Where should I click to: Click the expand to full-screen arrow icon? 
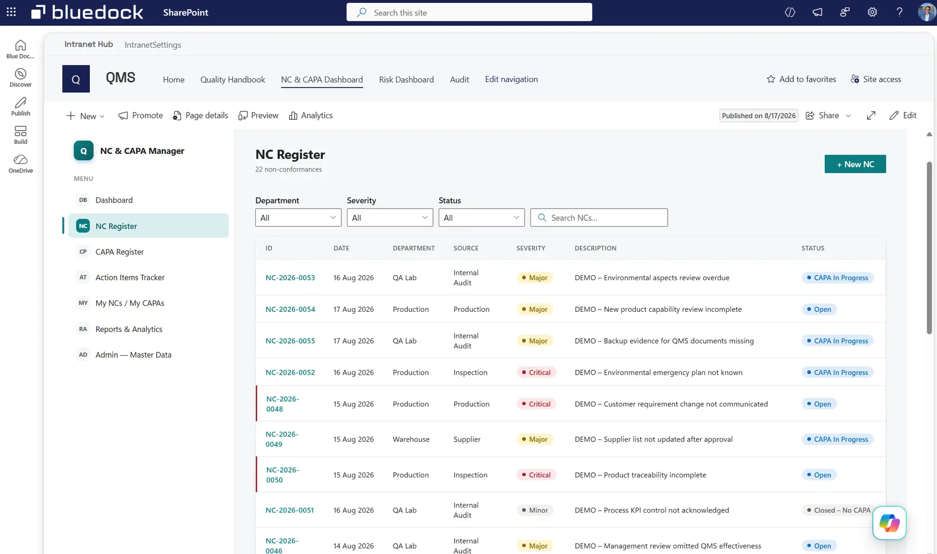pos(871,115)
